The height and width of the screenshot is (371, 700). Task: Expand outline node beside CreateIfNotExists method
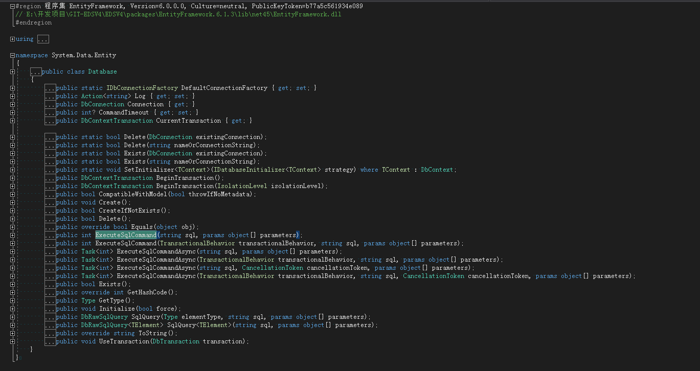coord(12,211)
